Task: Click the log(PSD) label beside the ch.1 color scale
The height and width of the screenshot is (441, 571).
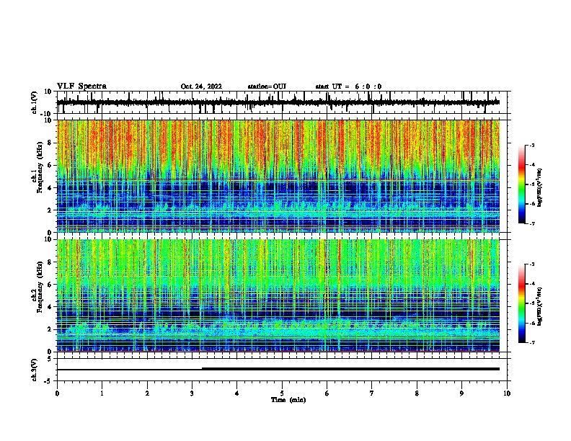Action: pos(540,187)
